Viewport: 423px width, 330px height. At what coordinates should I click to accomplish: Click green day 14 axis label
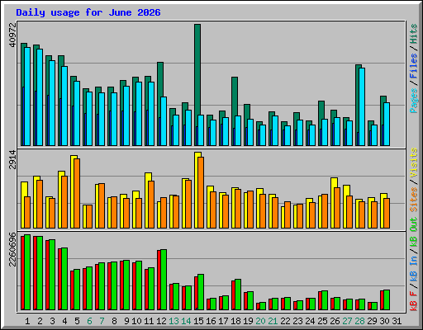(x=186, y=321)
